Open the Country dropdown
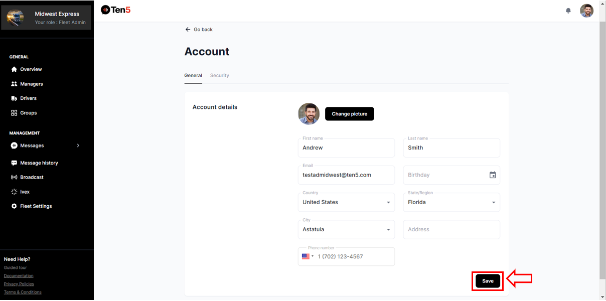606x301 pixels. pos(346,202)
